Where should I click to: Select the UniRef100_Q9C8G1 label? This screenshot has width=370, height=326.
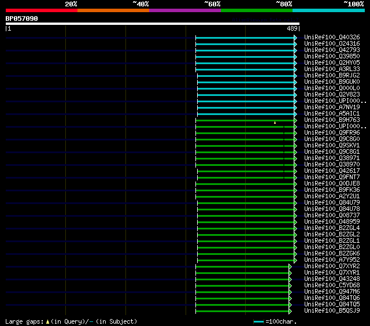[x=332, y=152]
